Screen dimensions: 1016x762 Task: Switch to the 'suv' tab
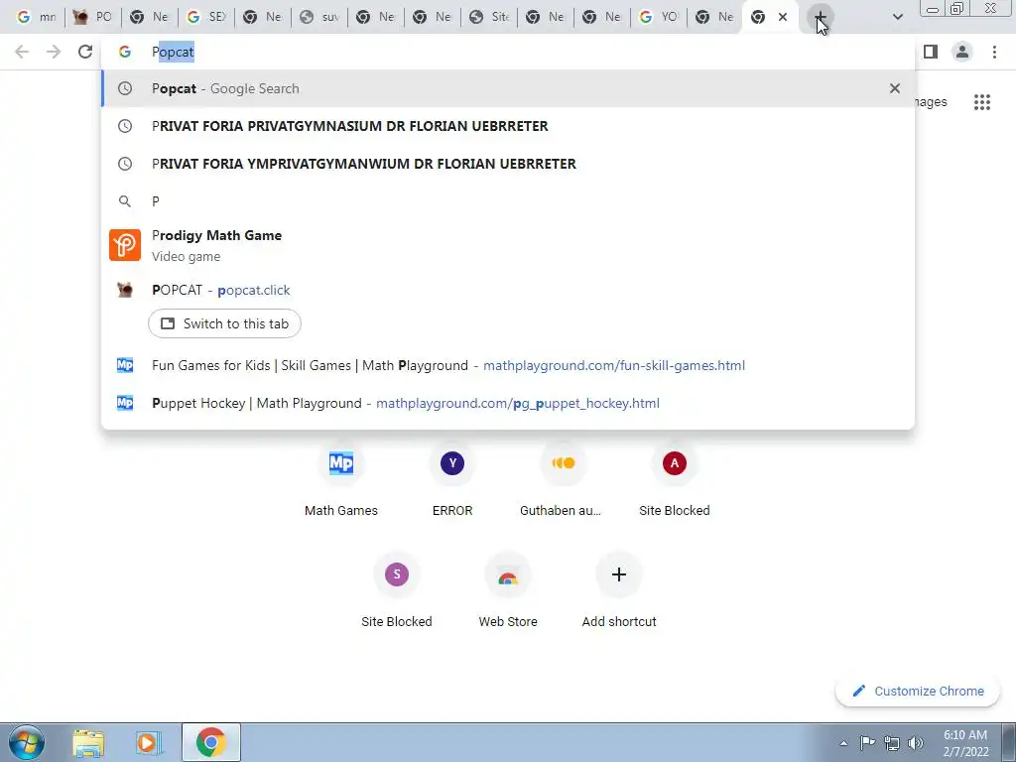point(319,18)
